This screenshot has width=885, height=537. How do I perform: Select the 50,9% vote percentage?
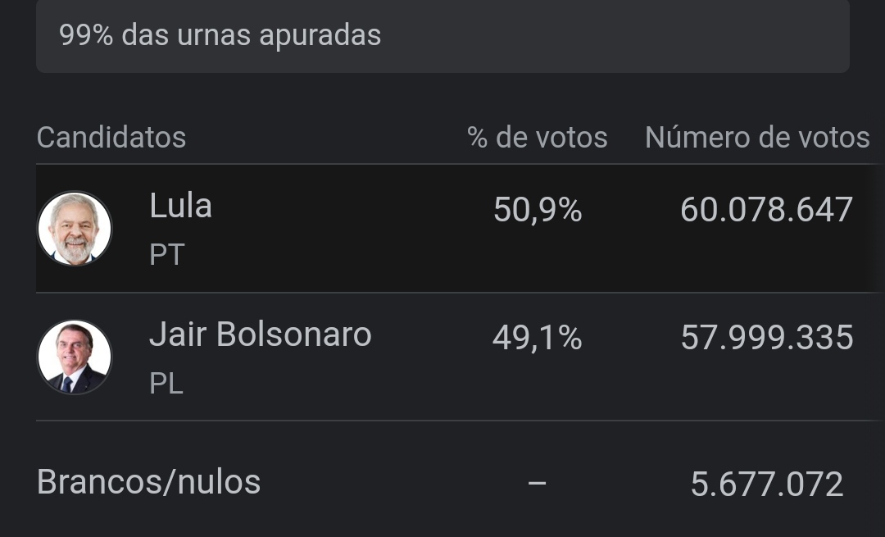coord(537,211)
